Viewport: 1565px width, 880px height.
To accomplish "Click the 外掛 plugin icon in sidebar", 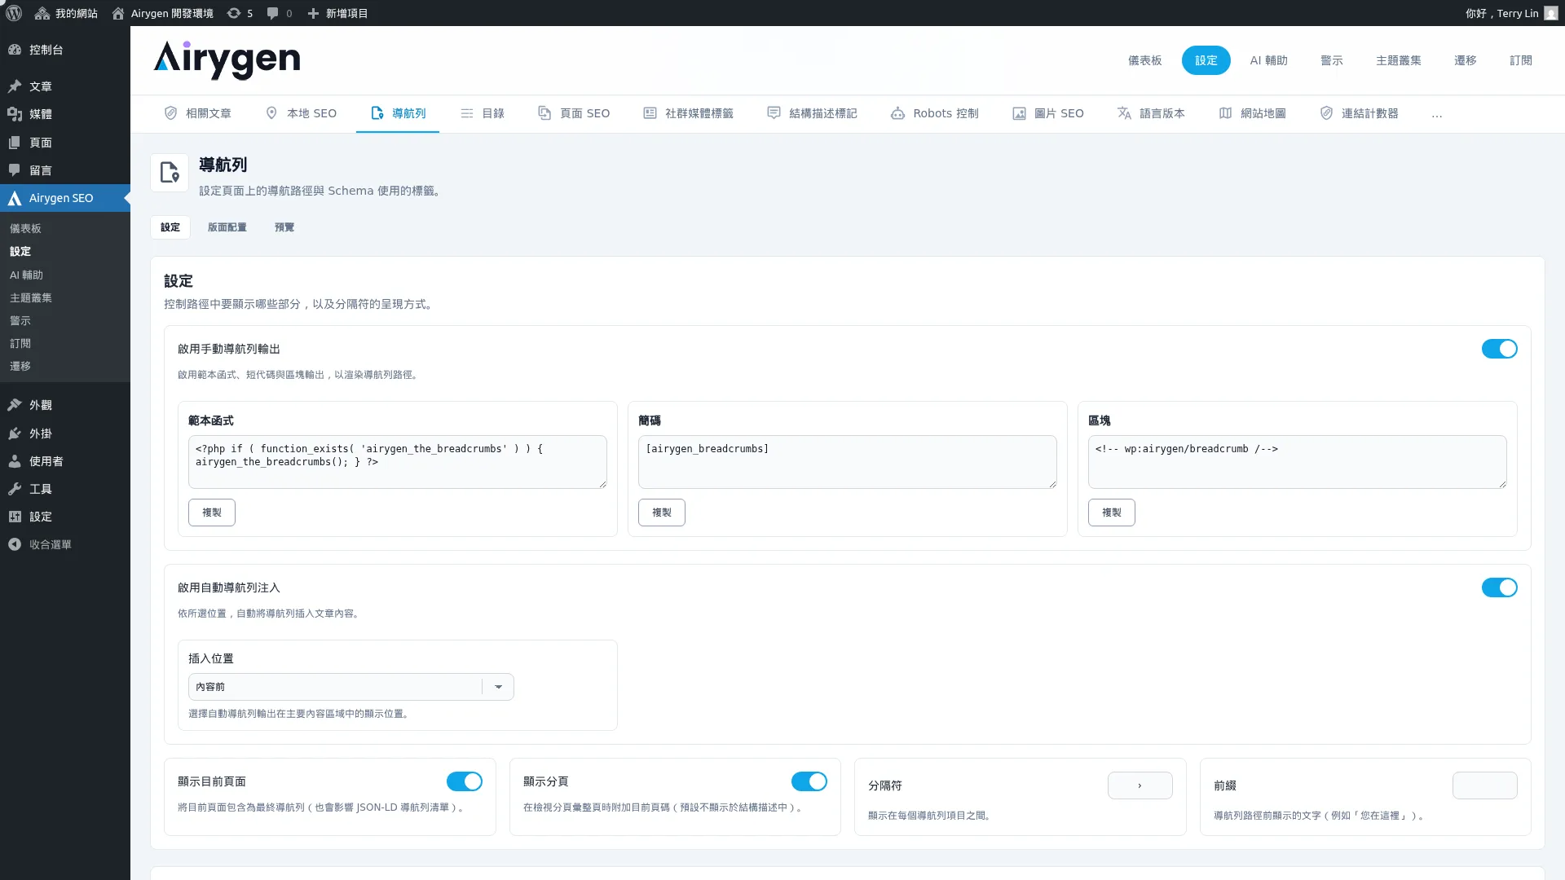I will pyautogui.click(x=15, y=433).
